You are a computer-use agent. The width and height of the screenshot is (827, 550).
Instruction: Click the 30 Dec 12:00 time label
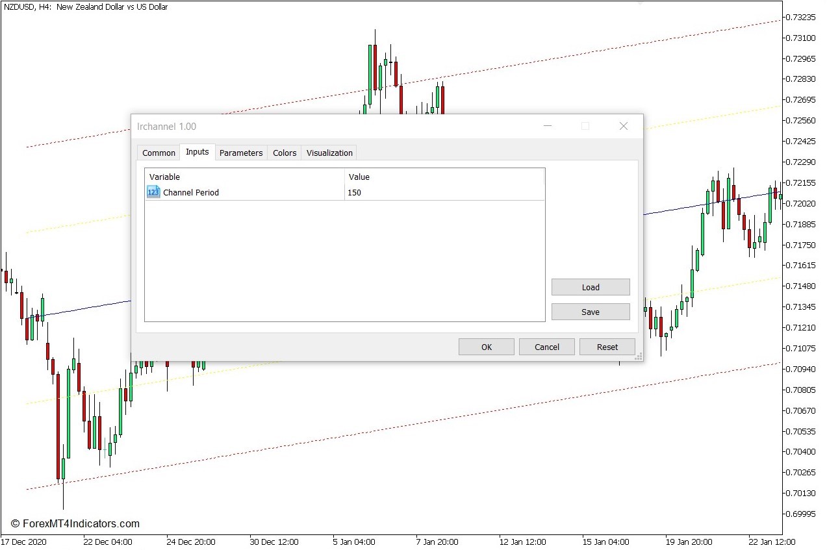click(274, 542)
